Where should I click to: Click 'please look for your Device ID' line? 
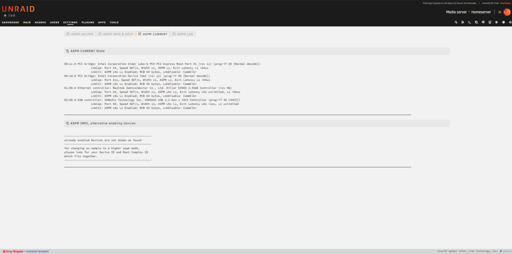click(106, 152)
